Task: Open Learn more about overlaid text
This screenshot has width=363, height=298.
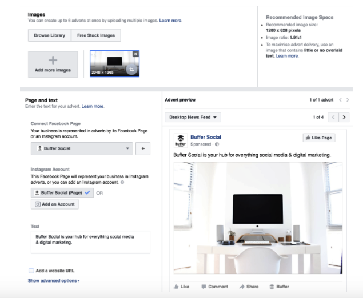Action: tap(287, 56)
